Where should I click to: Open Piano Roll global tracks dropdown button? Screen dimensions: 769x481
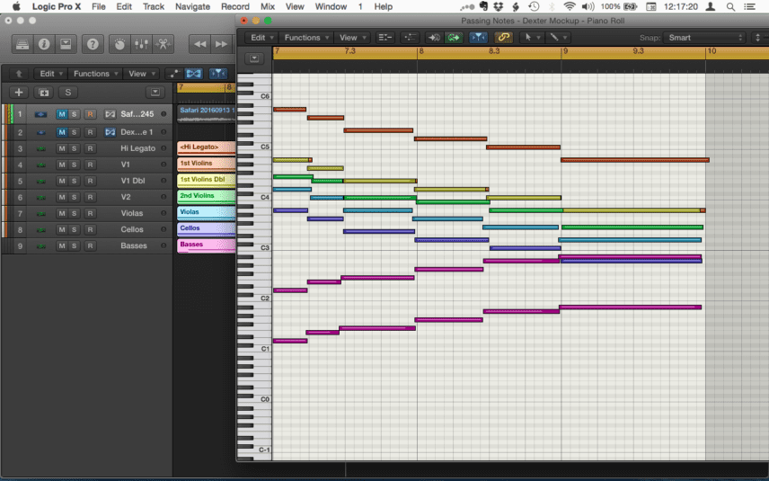pos(254,58)
